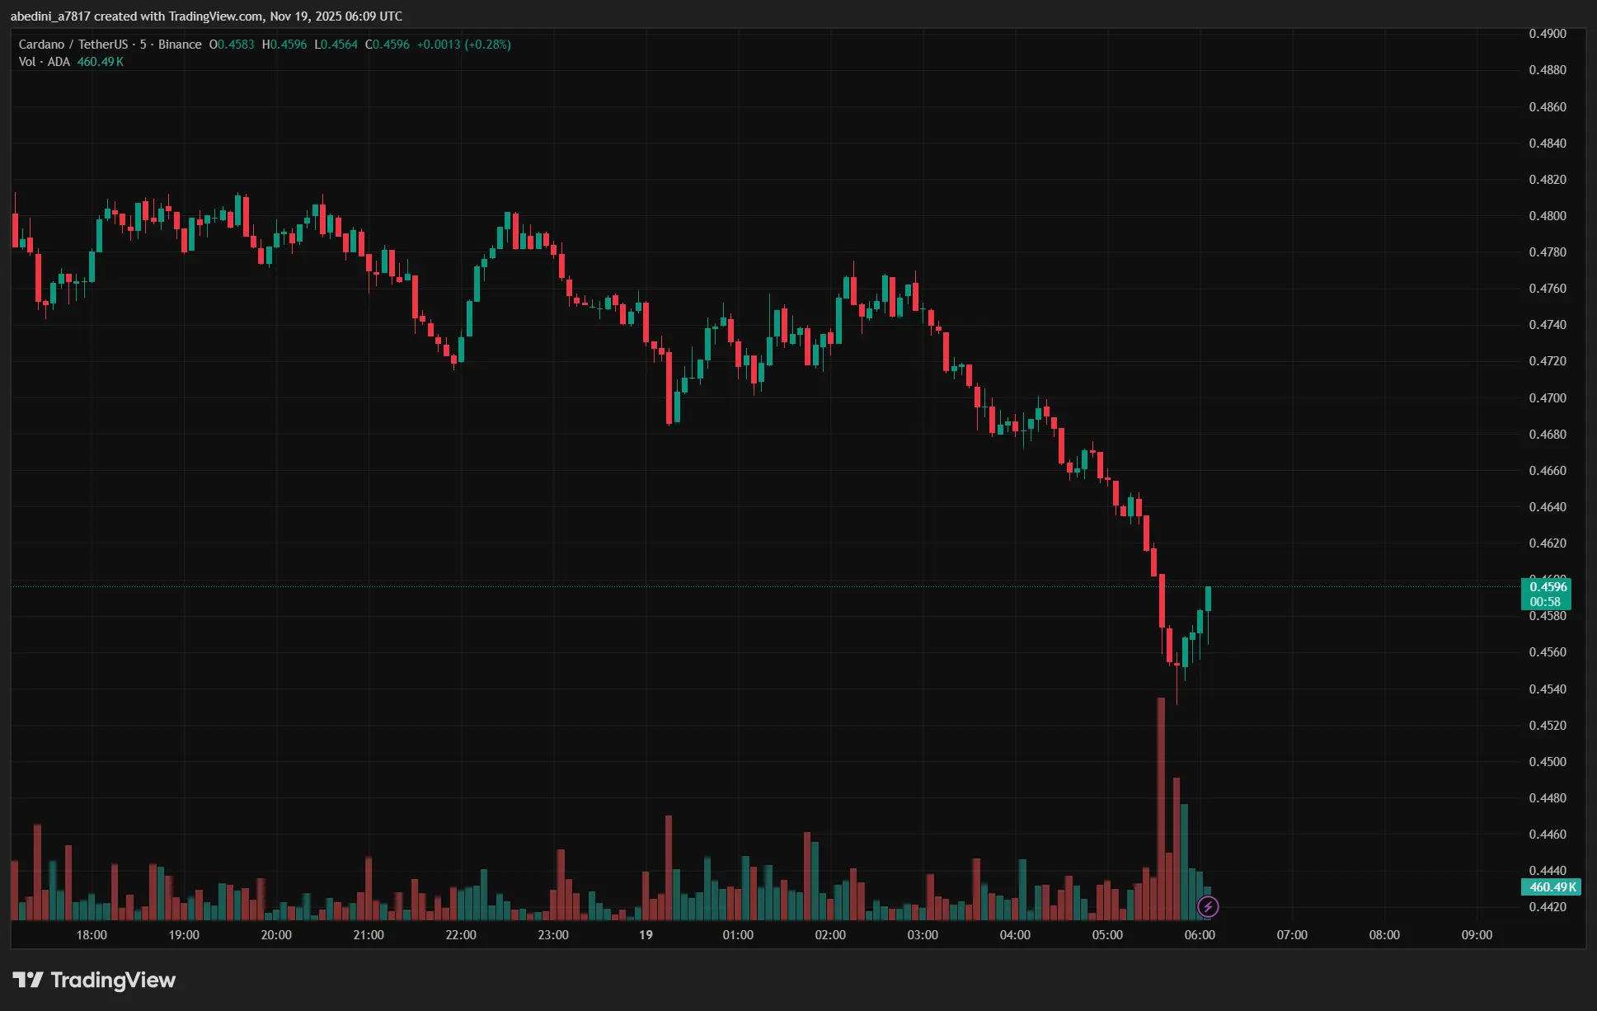Click the green 0.4596 current price label
The image size is (1597, 1011).
click(x=1547, y=587)
